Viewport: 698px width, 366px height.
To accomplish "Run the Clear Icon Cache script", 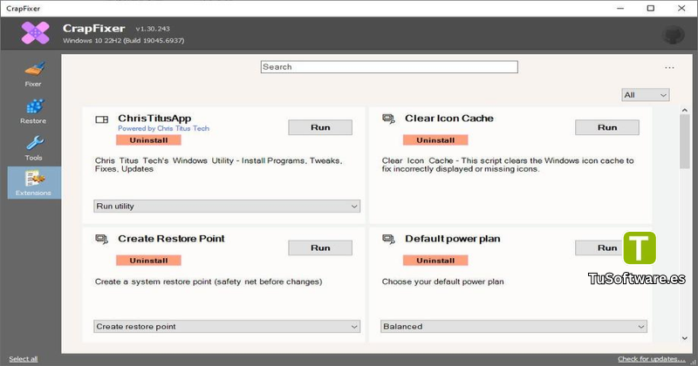I will tap(607, 127).
